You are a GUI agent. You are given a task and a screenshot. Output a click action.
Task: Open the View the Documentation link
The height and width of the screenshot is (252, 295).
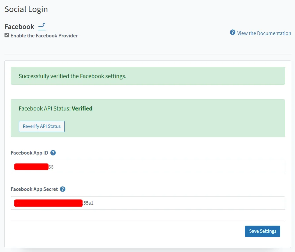point(263,33)
